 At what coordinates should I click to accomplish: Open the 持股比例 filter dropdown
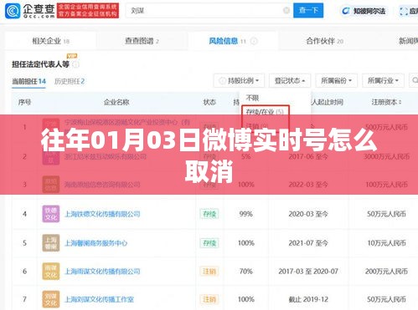(x=240, y=81)
